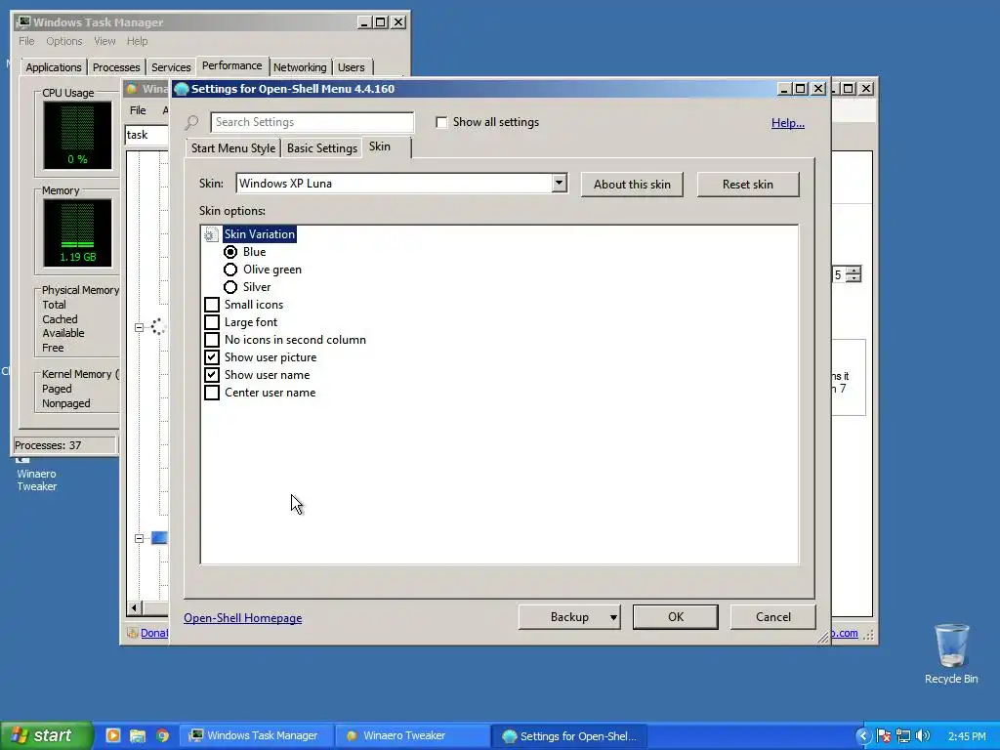Open the Help... link
The height and width of the screenshot is (750, 1000).
coord(788,122)
